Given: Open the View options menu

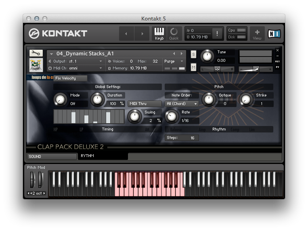Looking at the screenshot, I should click(x=257, y=34).
